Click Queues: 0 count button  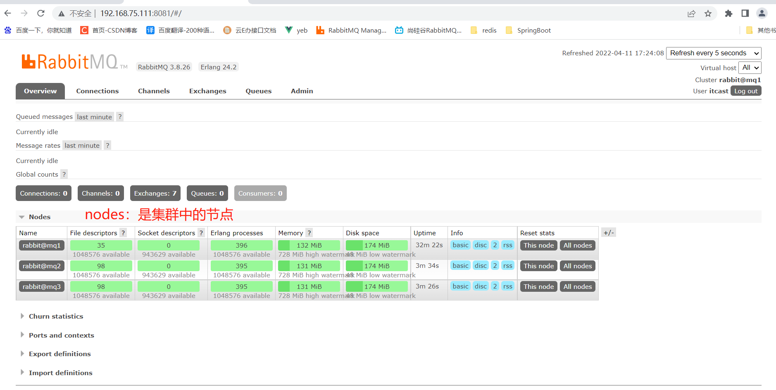[207, 193]
